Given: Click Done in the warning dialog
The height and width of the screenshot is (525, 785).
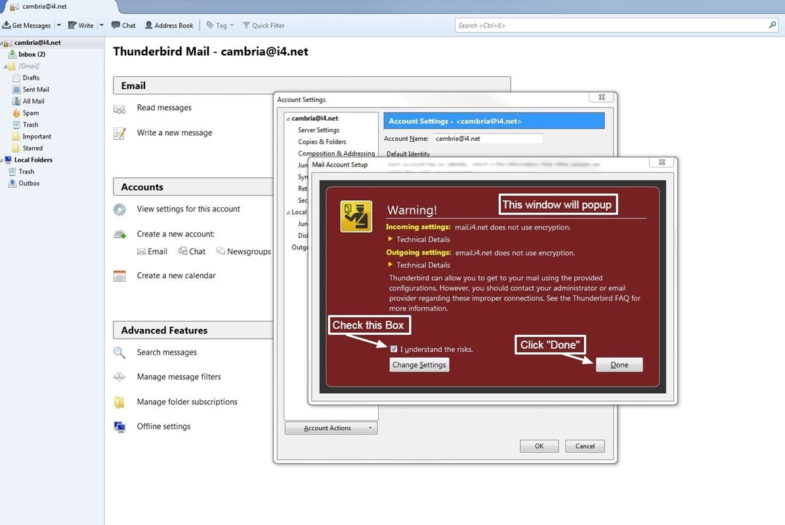Looking at the screenshot, I should pos(620,365).
